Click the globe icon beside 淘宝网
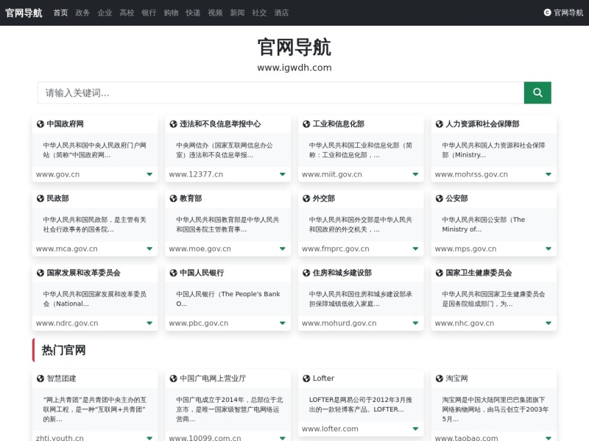 point(439,379)
